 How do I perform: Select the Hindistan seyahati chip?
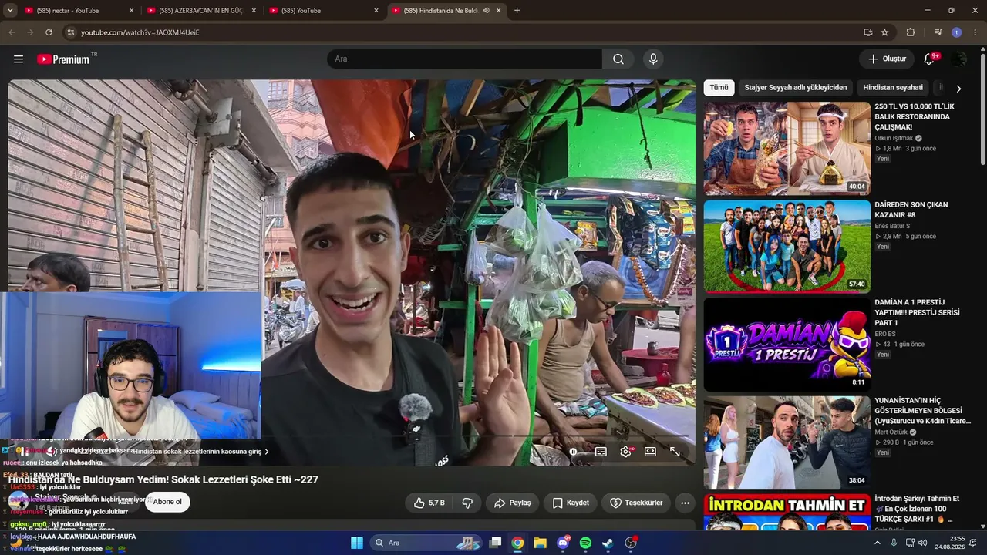tap(892, 88)
